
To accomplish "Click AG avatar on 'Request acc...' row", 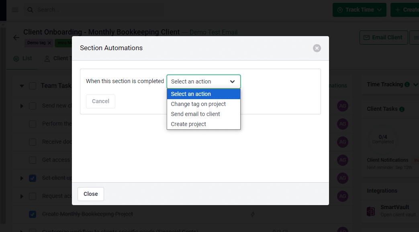I will click(x=343, y=196).
